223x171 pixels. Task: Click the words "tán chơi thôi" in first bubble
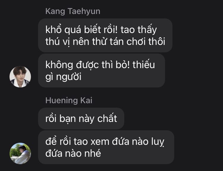coord(136,42)
